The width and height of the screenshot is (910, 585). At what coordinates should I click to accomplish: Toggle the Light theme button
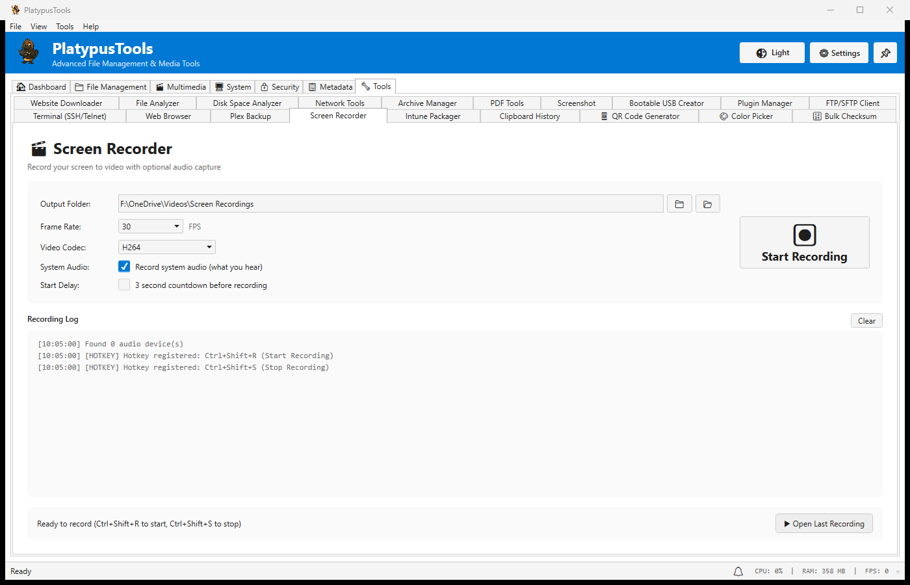(772, 53)
